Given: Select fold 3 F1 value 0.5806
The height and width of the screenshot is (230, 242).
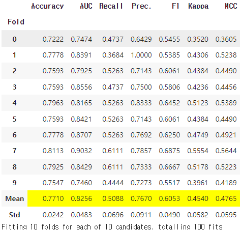Looking at the screenshot, I should click(x=169, y=87).
